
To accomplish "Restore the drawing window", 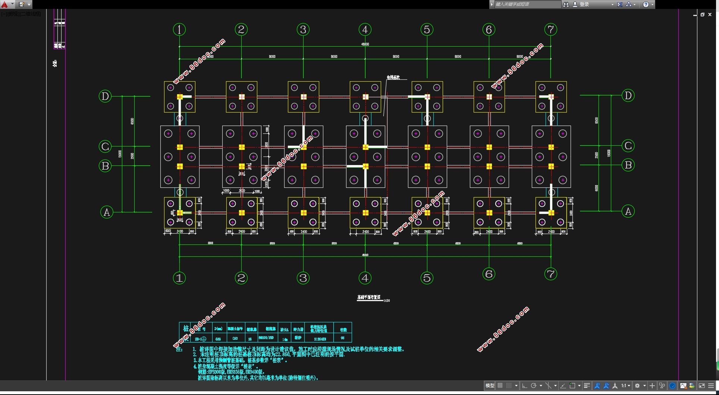I will pos(702,15).
